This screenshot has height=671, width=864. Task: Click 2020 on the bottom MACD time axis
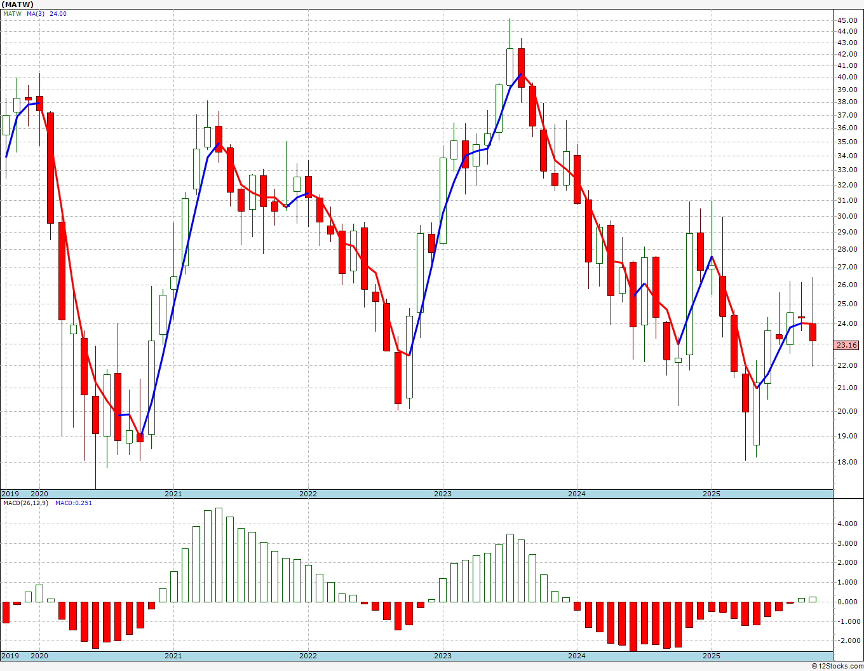(39, 656)
